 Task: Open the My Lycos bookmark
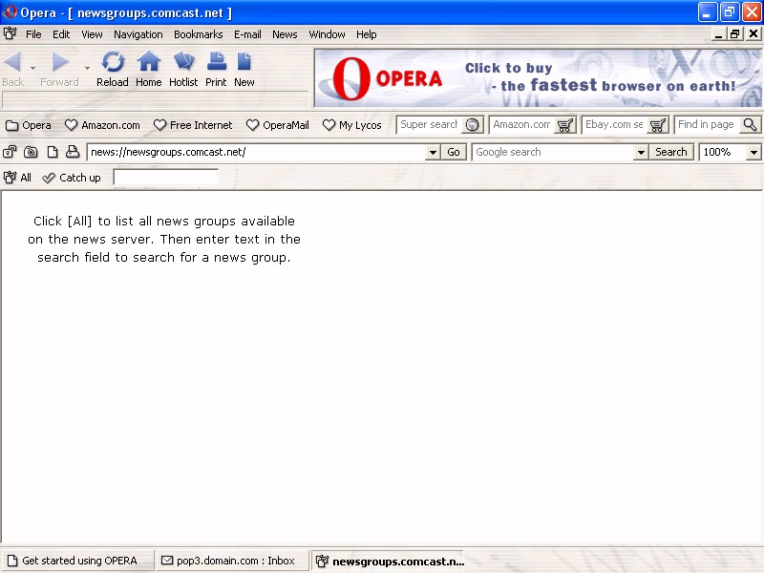[x=352, y=125]
